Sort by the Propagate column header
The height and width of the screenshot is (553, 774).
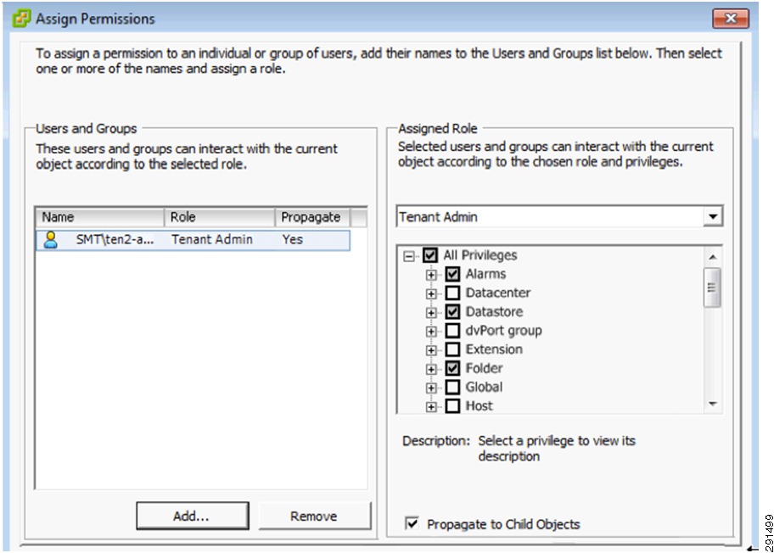point(312,217)
